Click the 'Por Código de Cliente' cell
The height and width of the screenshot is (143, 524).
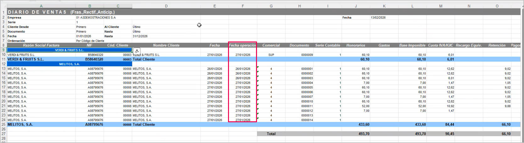[x=90, y=41]
